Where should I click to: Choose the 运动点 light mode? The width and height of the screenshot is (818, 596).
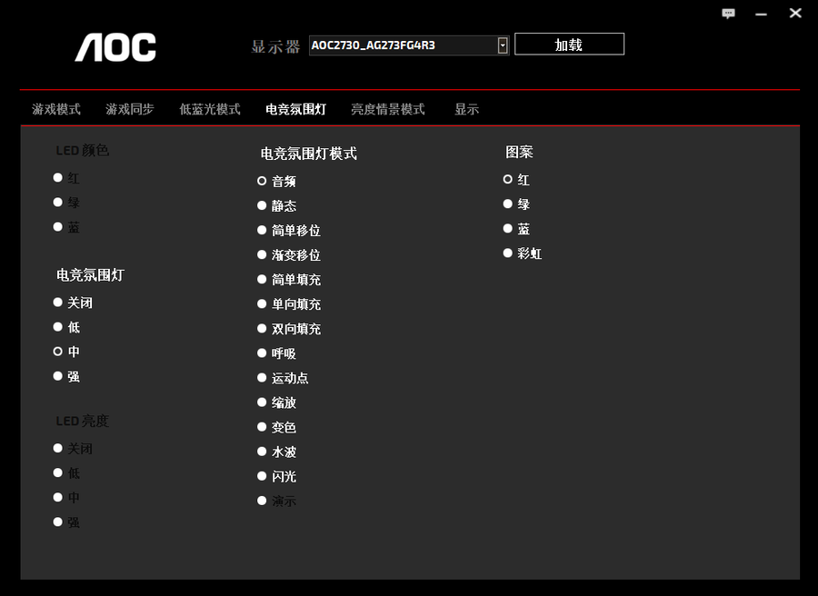262,378
